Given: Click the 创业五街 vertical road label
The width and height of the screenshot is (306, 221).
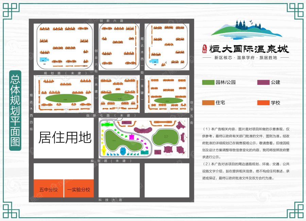Looking at the screenshot, I should 192,112.
